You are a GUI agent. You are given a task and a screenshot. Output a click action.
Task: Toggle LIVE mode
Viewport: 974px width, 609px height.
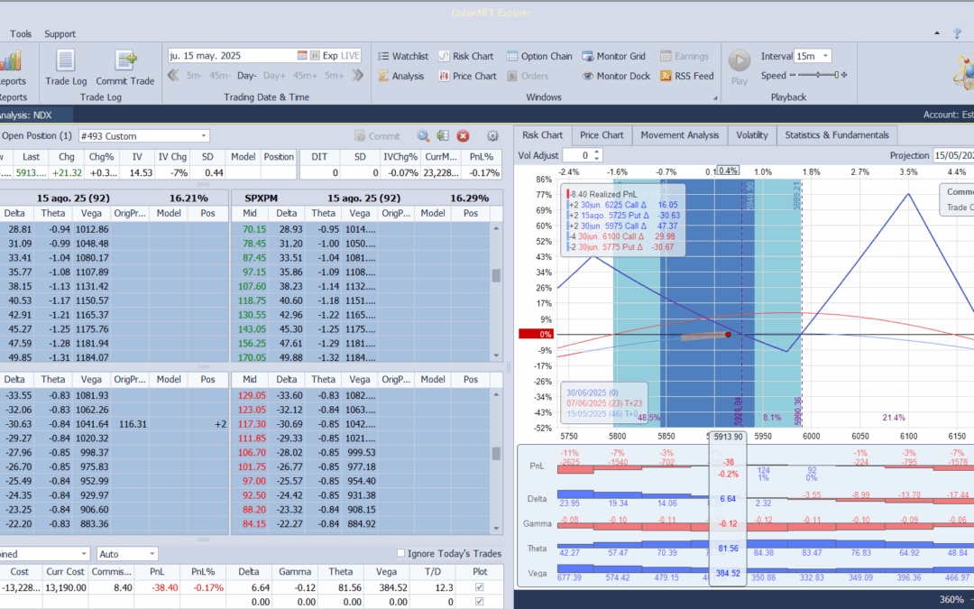click(350, 55)
